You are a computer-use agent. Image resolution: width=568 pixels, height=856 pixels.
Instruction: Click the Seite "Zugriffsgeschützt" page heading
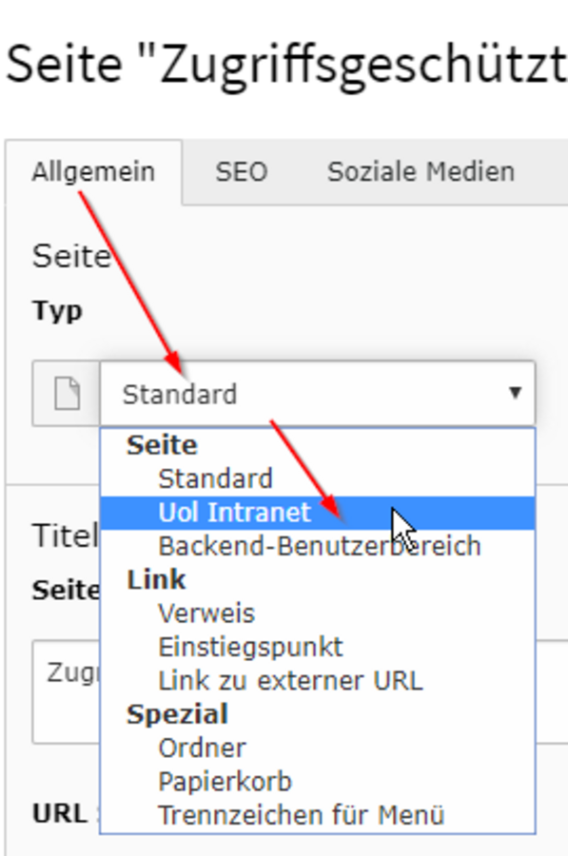click(x=286, y=66)
